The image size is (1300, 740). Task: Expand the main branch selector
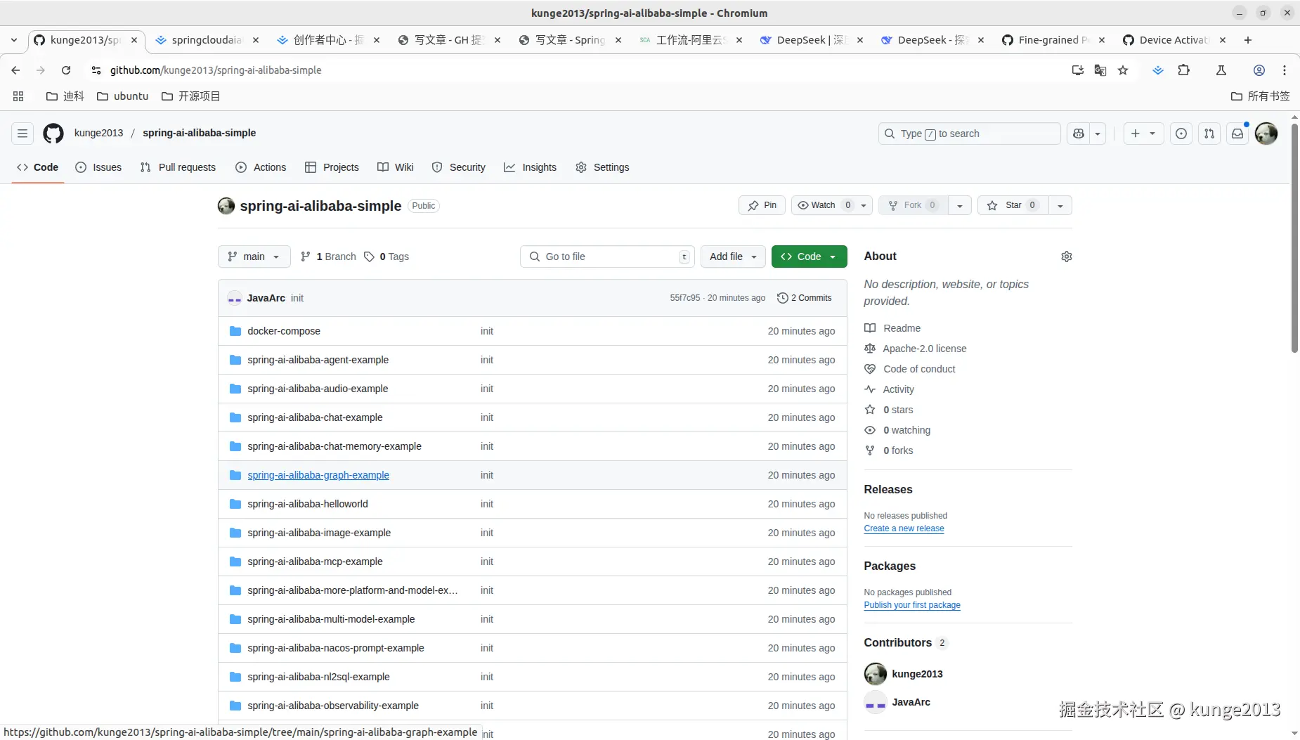pyautogui.click(x=254, y=257)
